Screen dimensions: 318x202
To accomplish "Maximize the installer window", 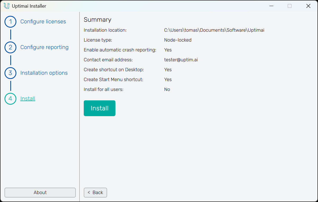I will (x=289, y=6).
